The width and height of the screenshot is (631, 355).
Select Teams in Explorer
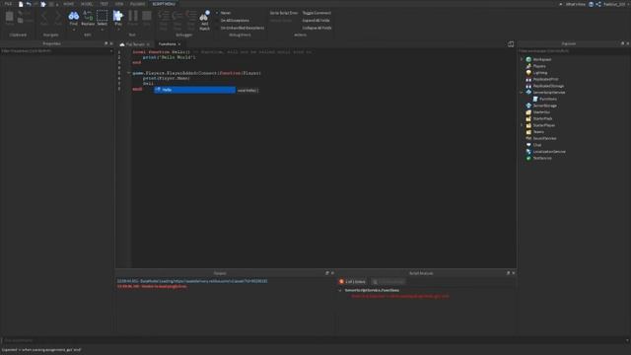point(538,132)
